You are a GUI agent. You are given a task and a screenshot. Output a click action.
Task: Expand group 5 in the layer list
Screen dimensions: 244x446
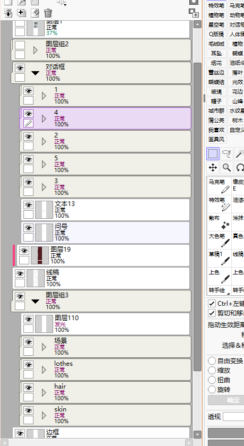[x=44, y=165]
